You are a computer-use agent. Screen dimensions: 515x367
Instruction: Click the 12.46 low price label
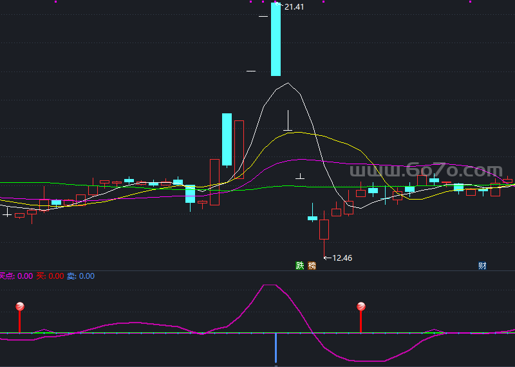click(342, 258)
